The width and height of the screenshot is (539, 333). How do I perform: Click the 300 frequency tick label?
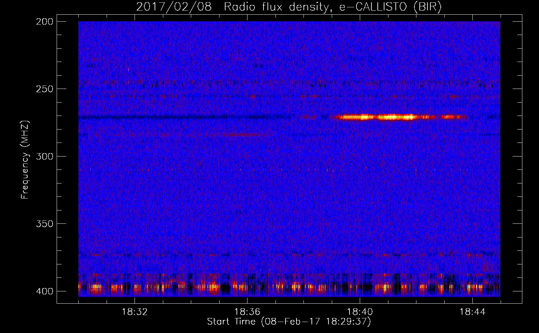pyautogui.click(x=44, y=157)
